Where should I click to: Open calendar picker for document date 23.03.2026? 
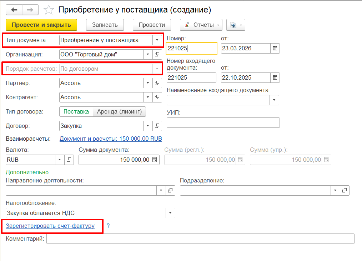275,49
